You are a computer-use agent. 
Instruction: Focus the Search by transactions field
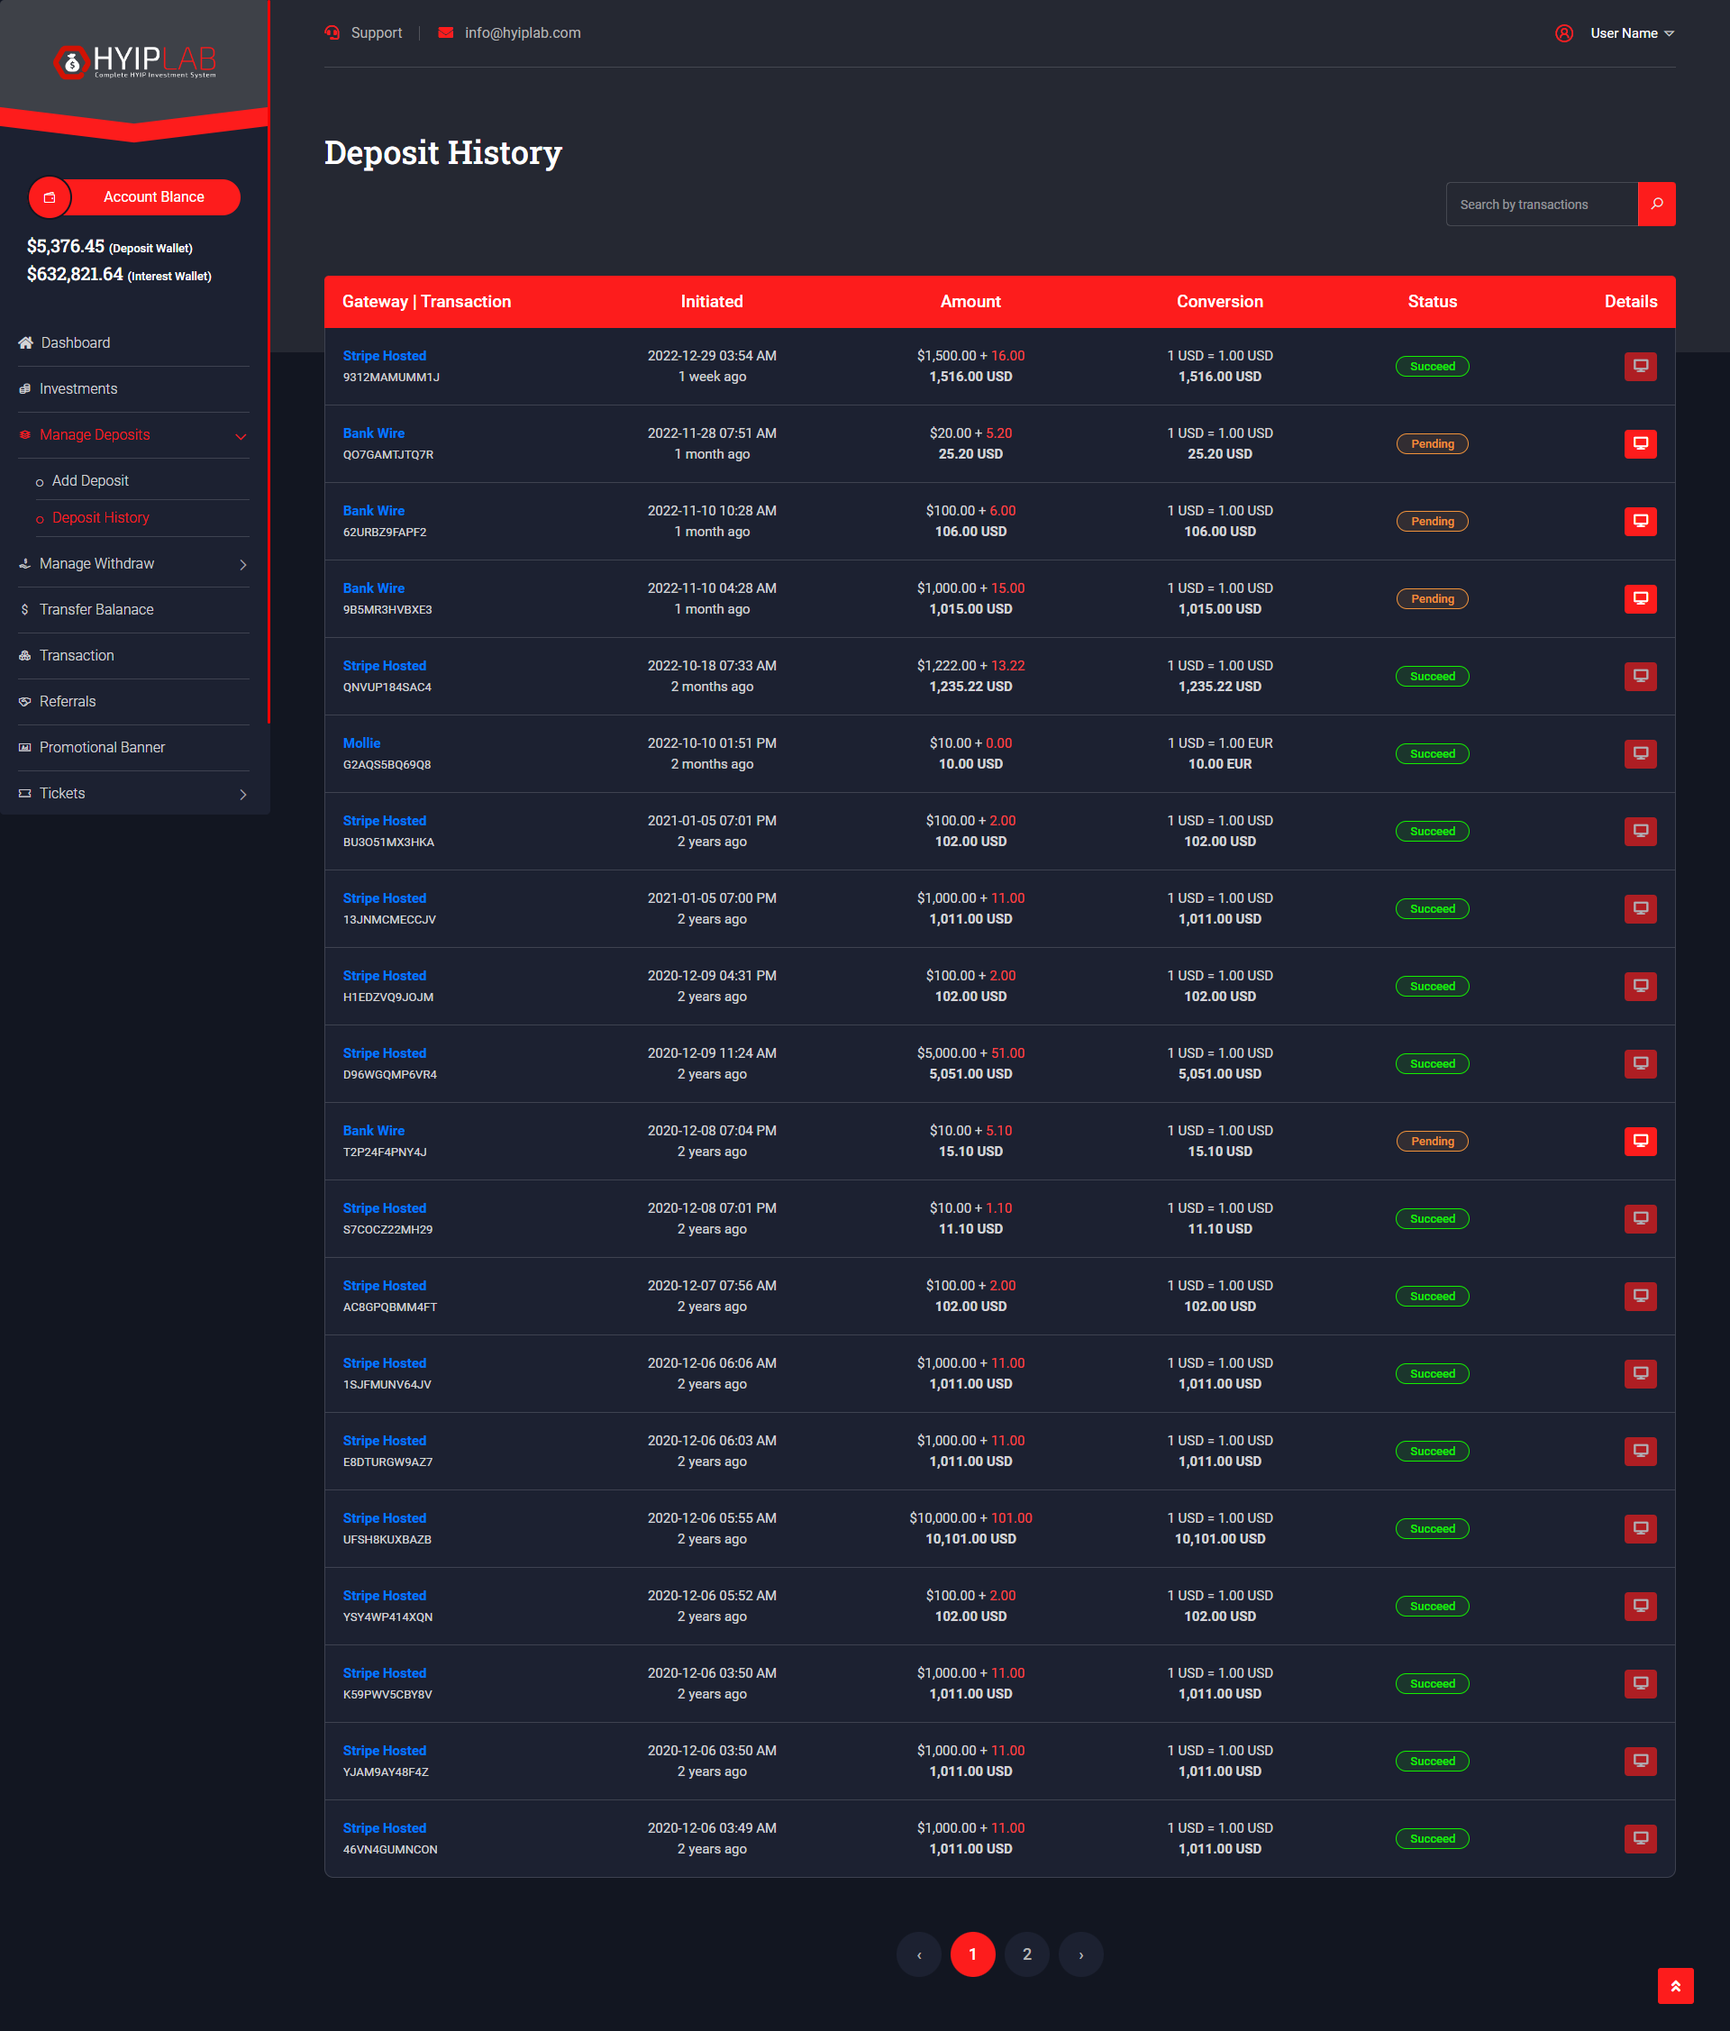click(x=1541, y=204)
